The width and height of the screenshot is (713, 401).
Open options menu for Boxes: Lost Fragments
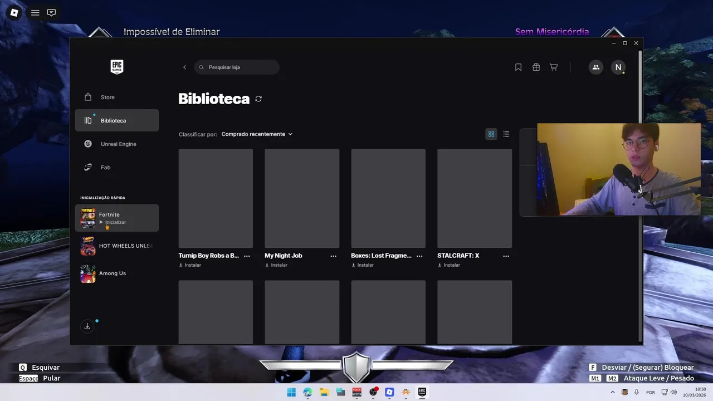419,256
